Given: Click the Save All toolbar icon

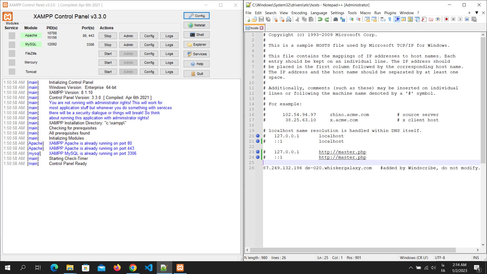Looking at the screenshot, I should coord(268,20).
